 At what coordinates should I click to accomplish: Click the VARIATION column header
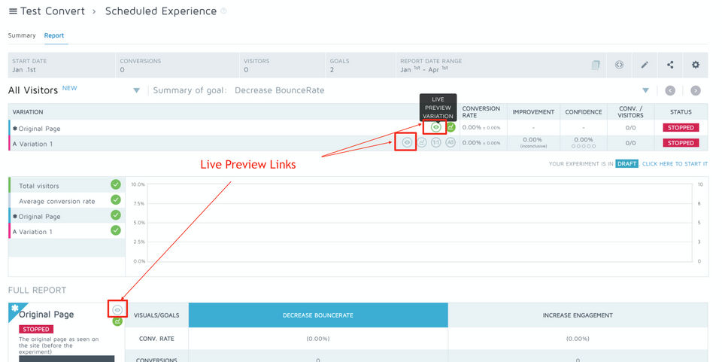coord(28,112)
